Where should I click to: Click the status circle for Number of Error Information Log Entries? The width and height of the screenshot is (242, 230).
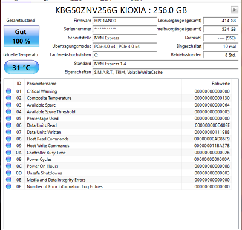tap(8, 186)
